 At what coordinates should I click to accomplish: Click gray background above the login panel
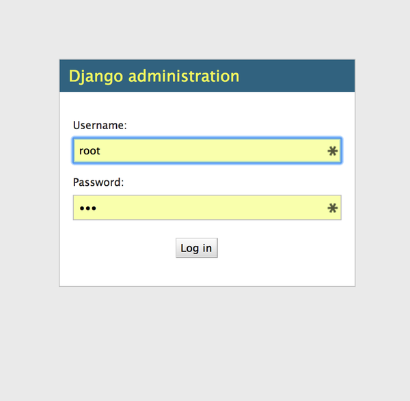(206, 29)
